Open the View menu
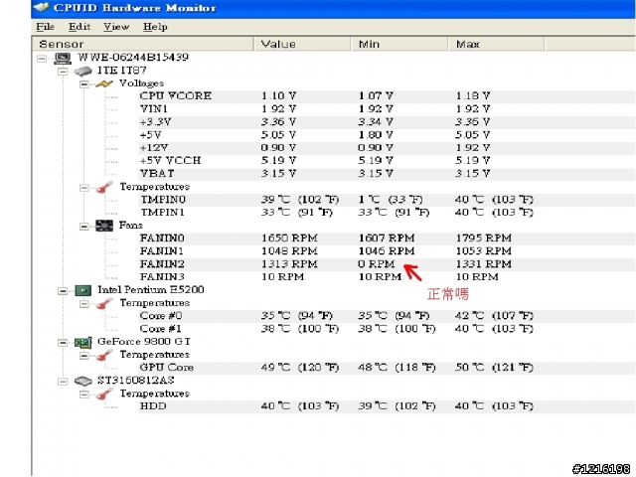Screen dimensions: 636x477 point(116,27)
